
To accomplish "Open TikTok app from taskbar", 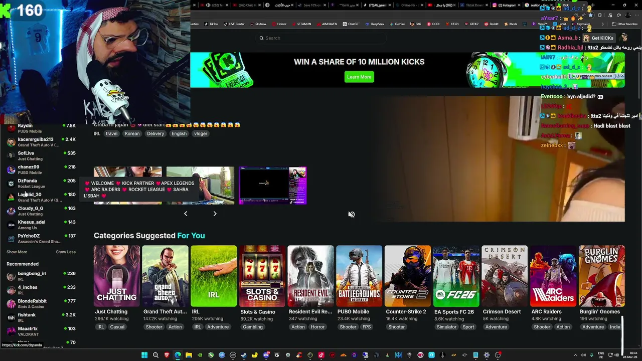I will tap(321, 355).
